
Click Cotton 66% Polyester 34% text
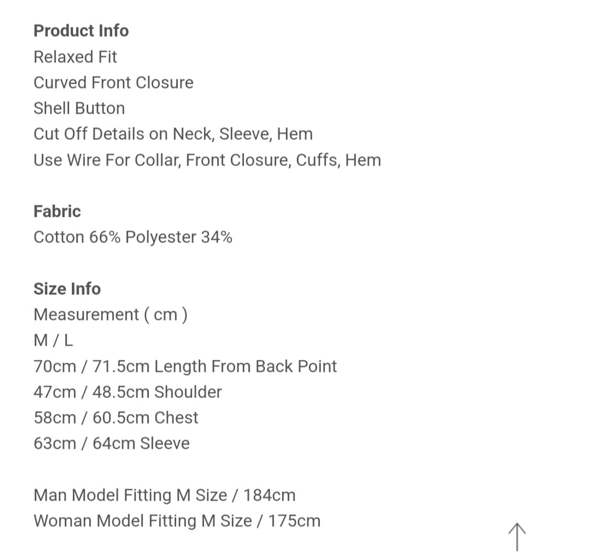(133, 237)
